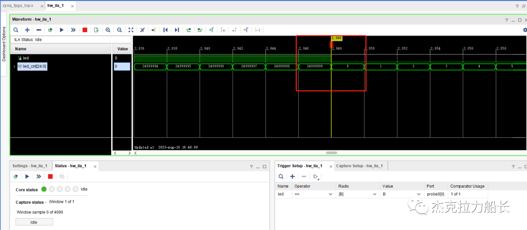Close the zynq_fpga_top.v tab
Viewport: 527px width, 230px height.
point(41,6)
